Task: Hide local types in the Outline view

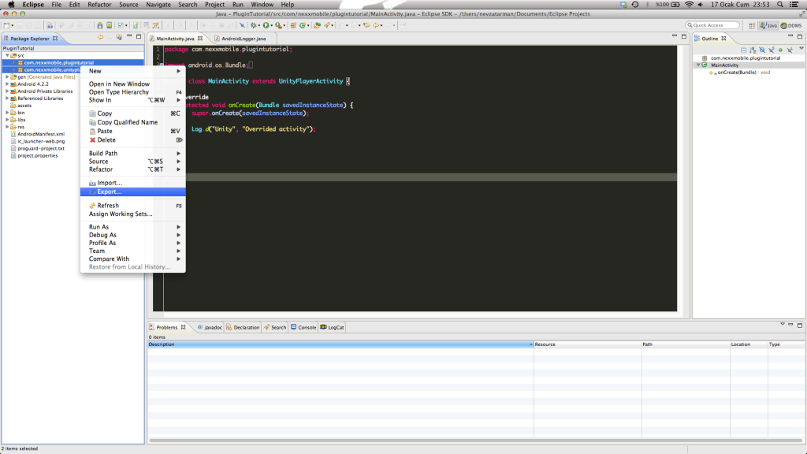Action: (788, 49)
